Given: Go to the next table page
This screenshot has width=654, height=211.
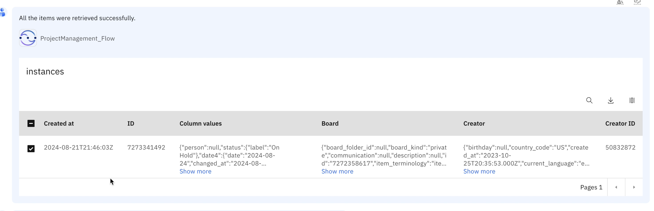Looking at the screenshot, I should pyautogui.click(x=634, y=187).
